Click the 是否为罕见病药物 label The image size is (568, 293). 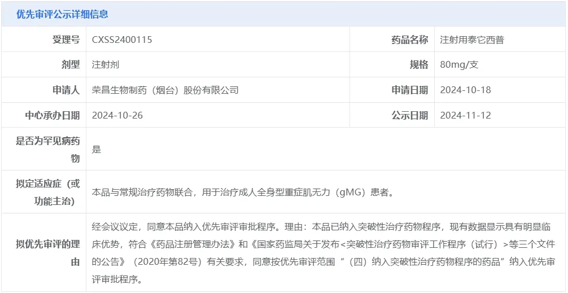[47, 149]
